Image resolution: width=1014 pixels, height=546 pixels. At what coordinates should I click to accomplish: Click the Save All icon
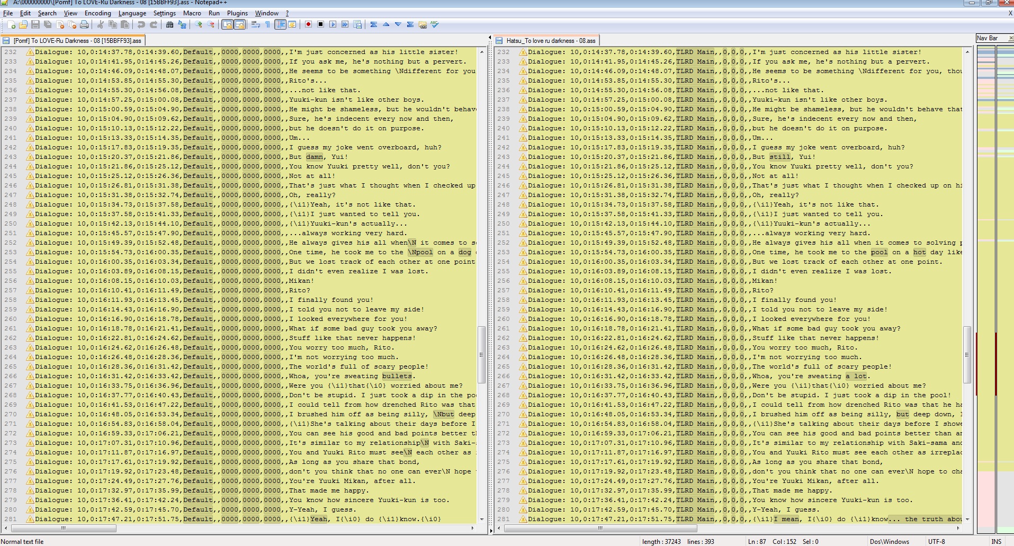(x=48, y=24)
